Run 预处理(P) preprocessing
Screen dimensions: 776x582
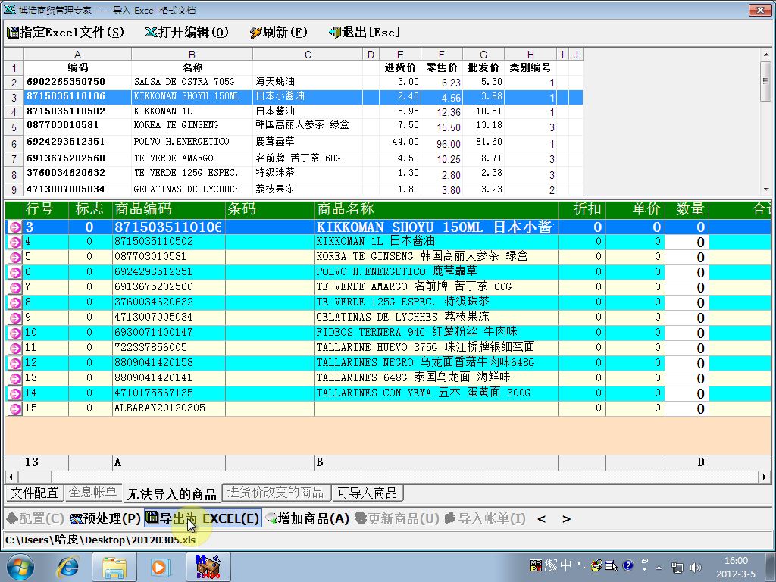pos(105,518)
